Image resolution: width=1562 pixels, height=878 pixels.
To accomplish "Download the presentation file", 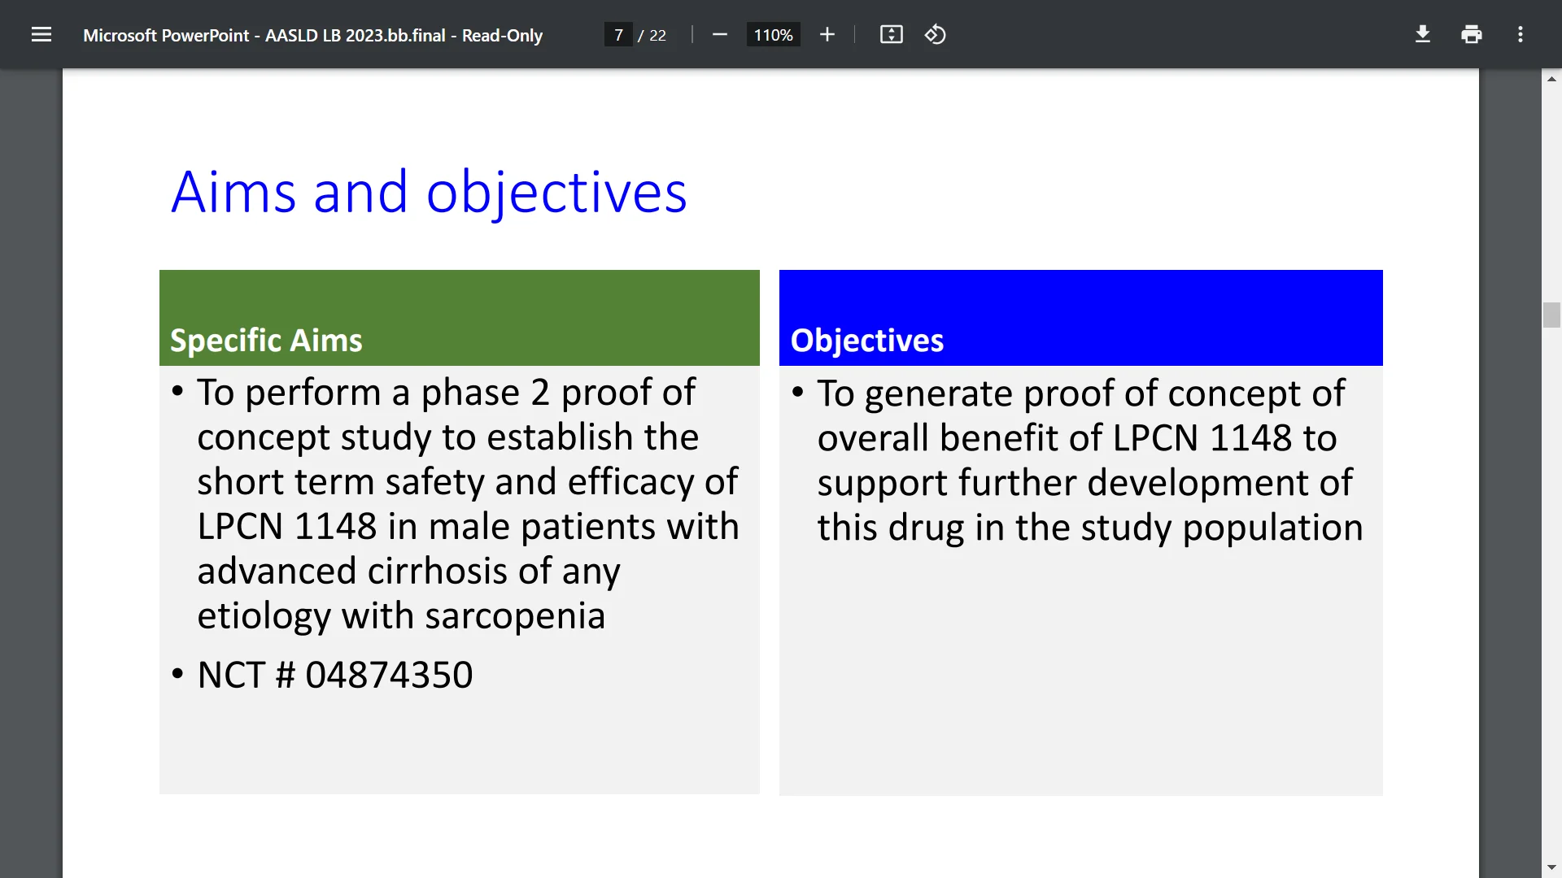I will 1422,34.
